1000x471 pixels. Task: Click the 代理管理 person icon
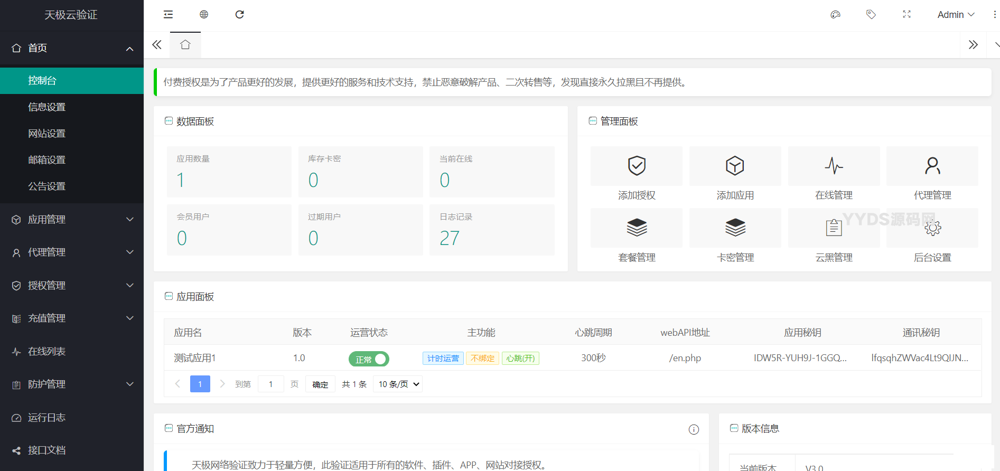(932, 166)
